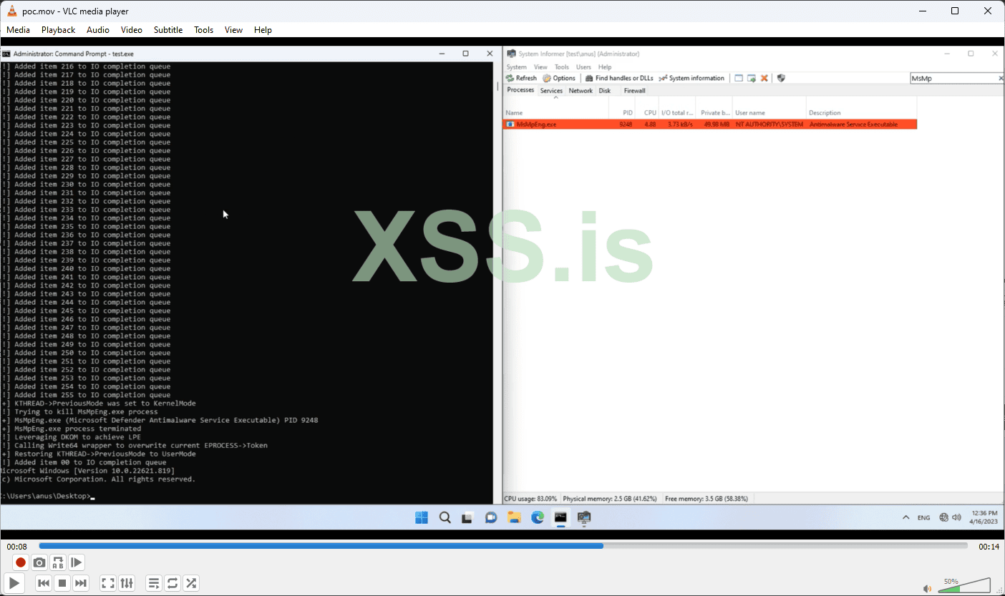Click the shield icon in System Informer toolbar
Image resolution: width=1005 pixels, height=596 pixels.
781,78
